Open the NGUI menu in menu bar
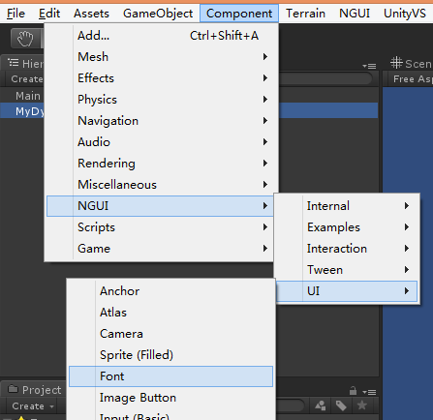This screenshot has width=433, height=420. pyautogui.click(x=355, y=14)
